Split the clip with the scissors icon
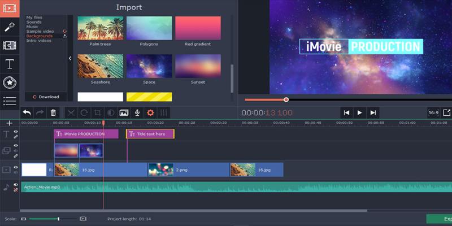 (x=71, y=112)
